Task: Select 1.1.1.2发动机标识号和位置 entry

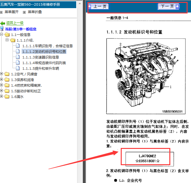Action: click(44, 52)
